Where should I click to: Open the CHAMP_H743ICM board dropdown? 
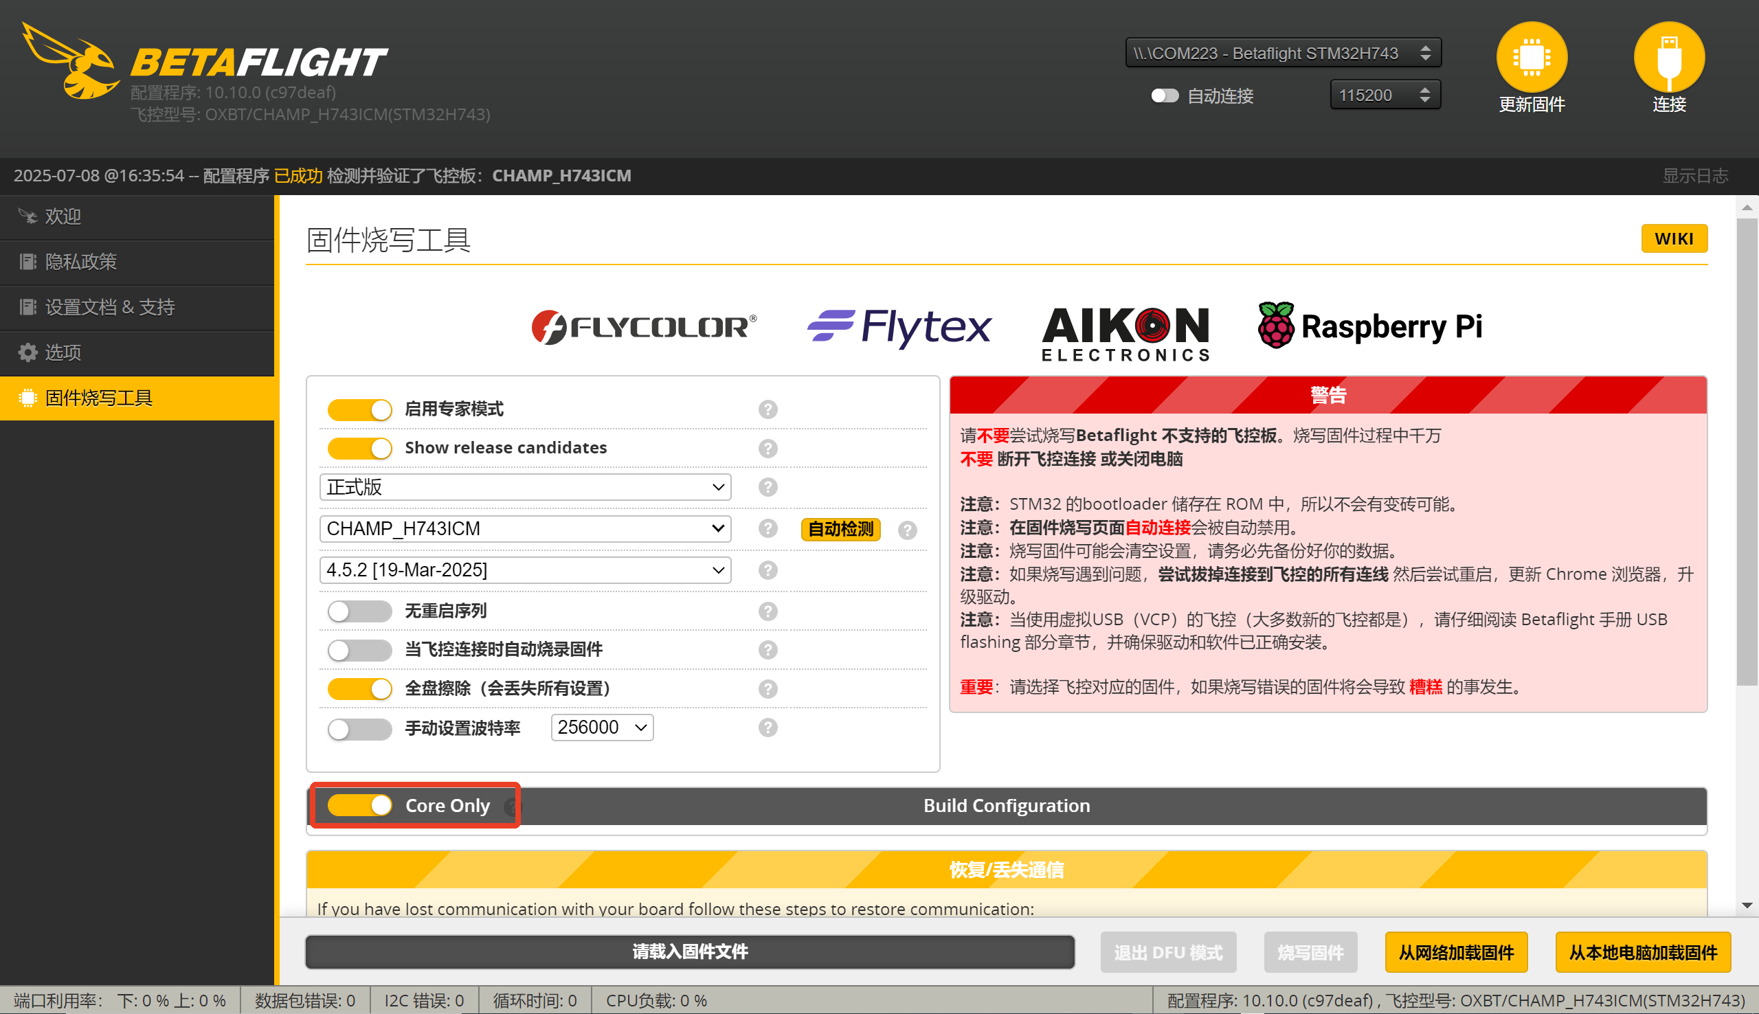click(x=525, y=528)
